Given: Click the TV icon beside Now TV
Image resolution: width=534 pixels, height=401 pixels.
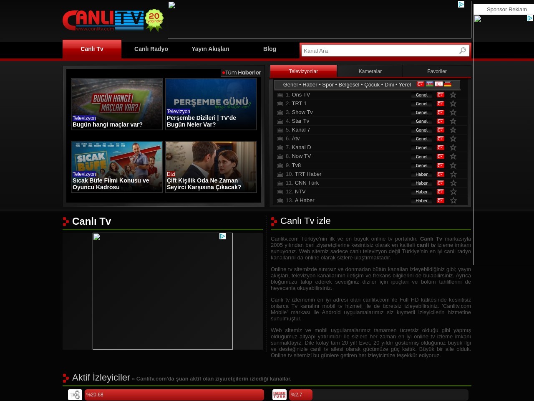Looking at the screenshot, I should [x=280, y=157].
